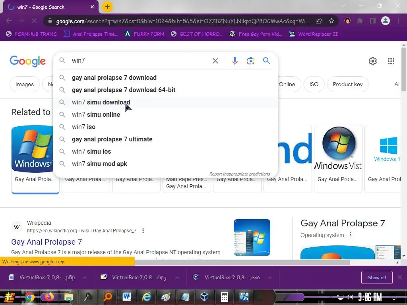The width and height of the screenshot is (407, 305).
Task: Open downloaded VirtualBox .p5p file
Action: pyautogui.click(x=42, y=278)
